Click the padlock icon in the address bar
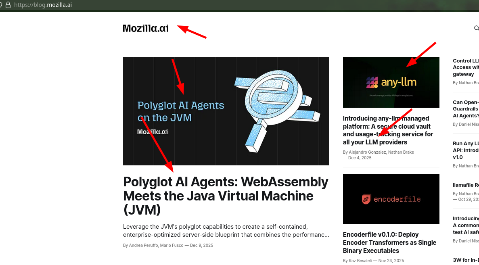 click(8, 5)
